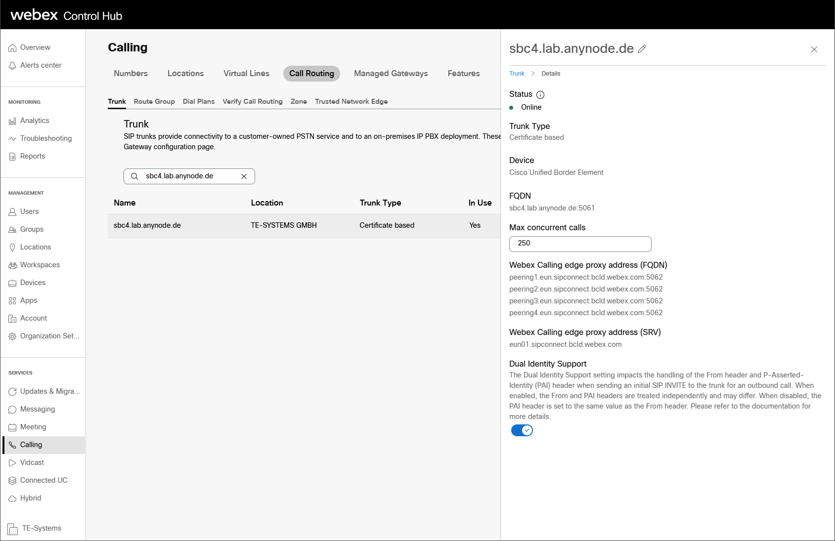Go to Alerts center
This screenshot has height=541, width=835.
pyautogui.click(x=41, y=66)
